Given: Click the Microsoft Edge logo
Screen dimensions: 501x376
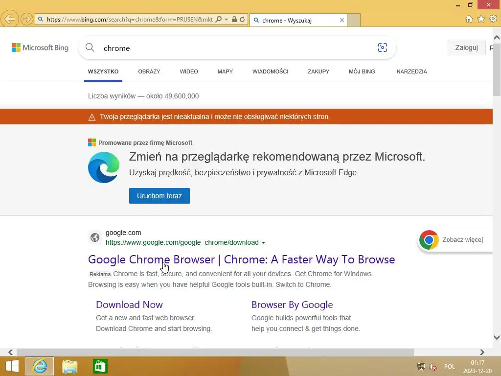Looking at the screenshot, I should [x=104, y=167].
